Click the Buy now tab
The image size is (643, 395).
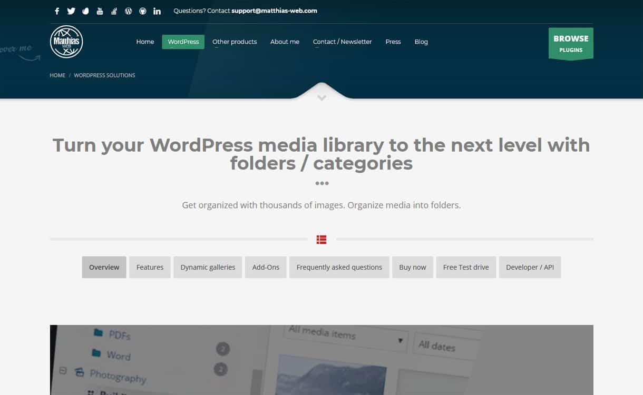pyautogui.click(x=412, y=267)
